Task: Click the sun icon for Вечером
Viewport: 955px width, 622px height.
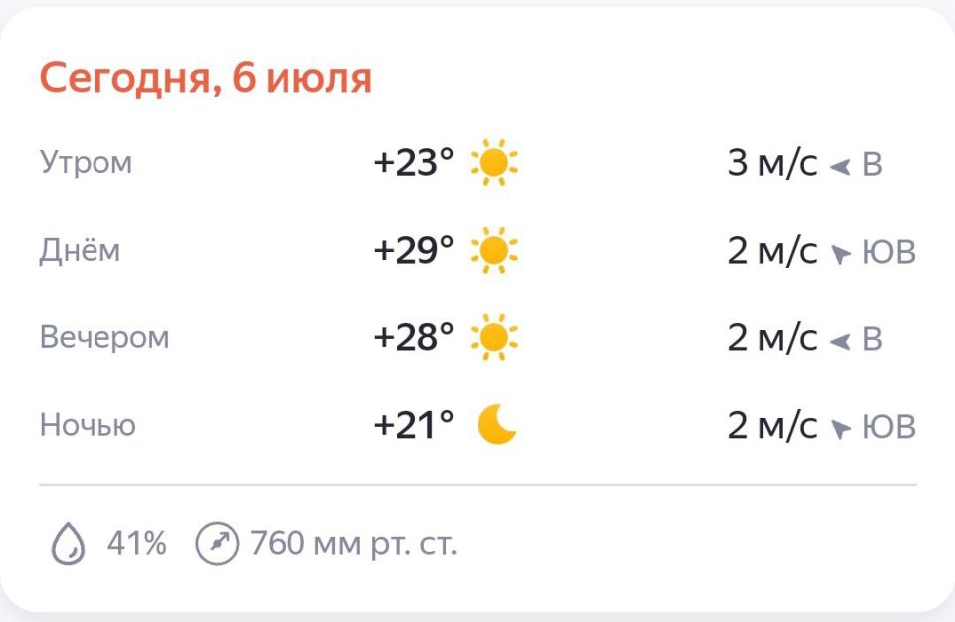Action: 494,338
